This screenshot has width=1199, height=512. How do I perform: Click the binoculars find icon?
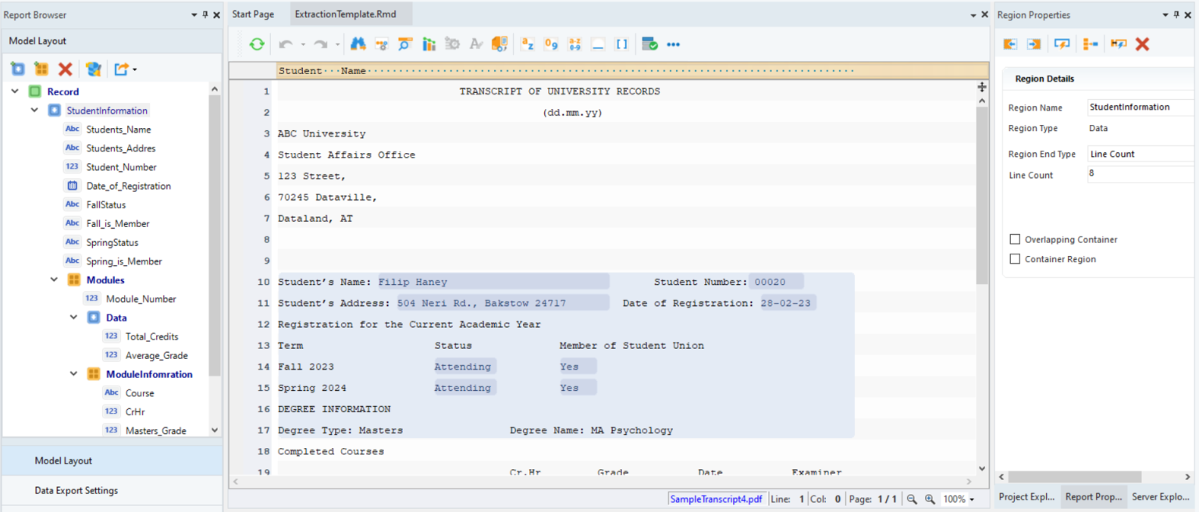pyautogui.click(x=358, y=44)
